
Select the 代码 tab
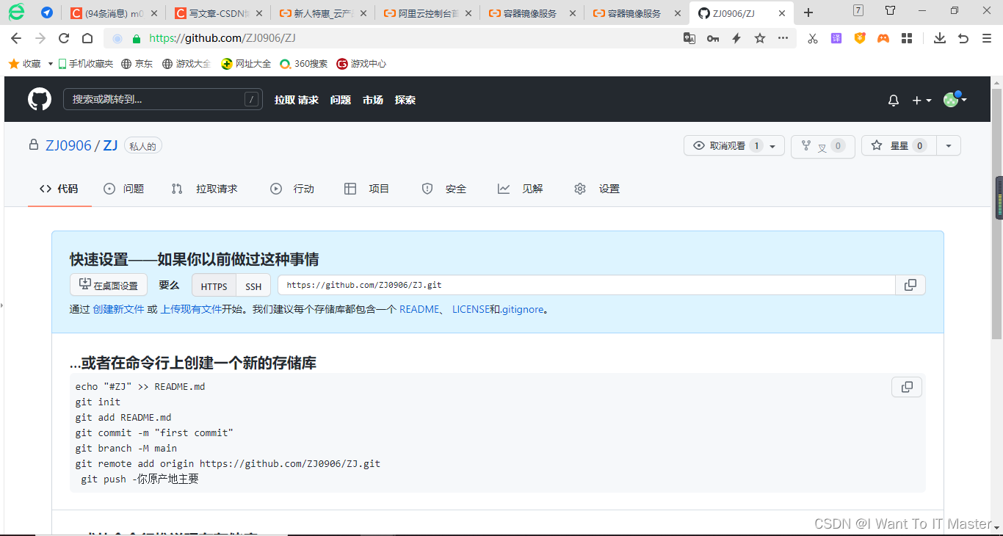pyautogui.click(x=59, y=189)
